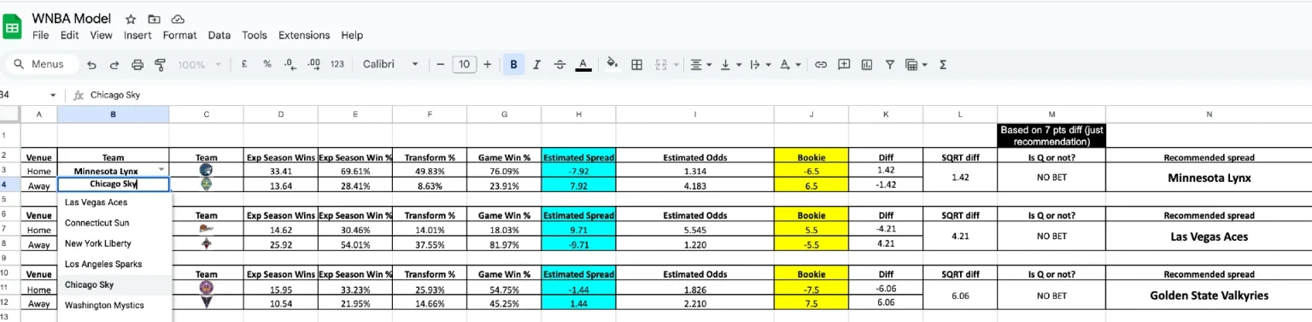Screen dimensions: 1312x322
Task: Insert a link
Action: point(821,64)
